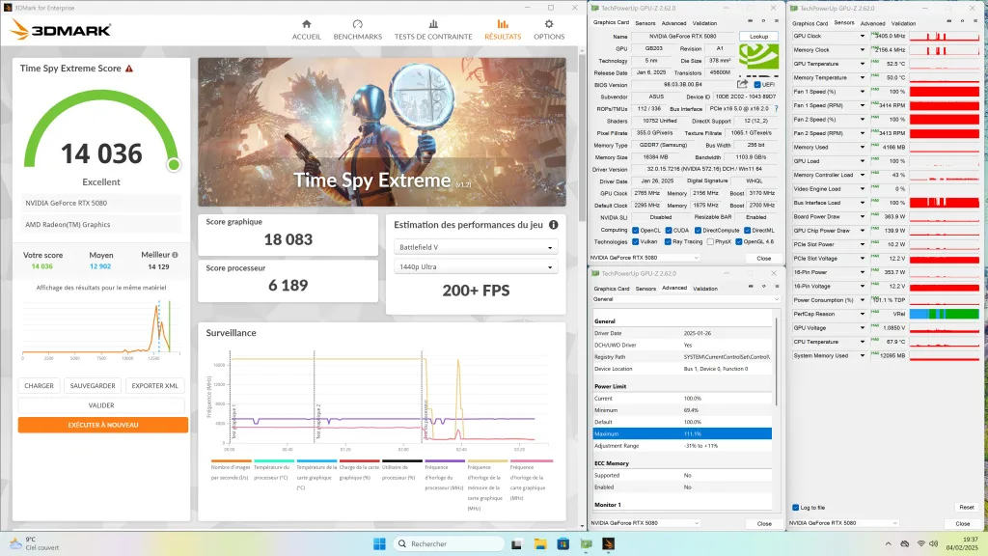Switch to the Sensors tab in GPU-Z
Viewport: 988px width, 556px height.
(645, 23)
